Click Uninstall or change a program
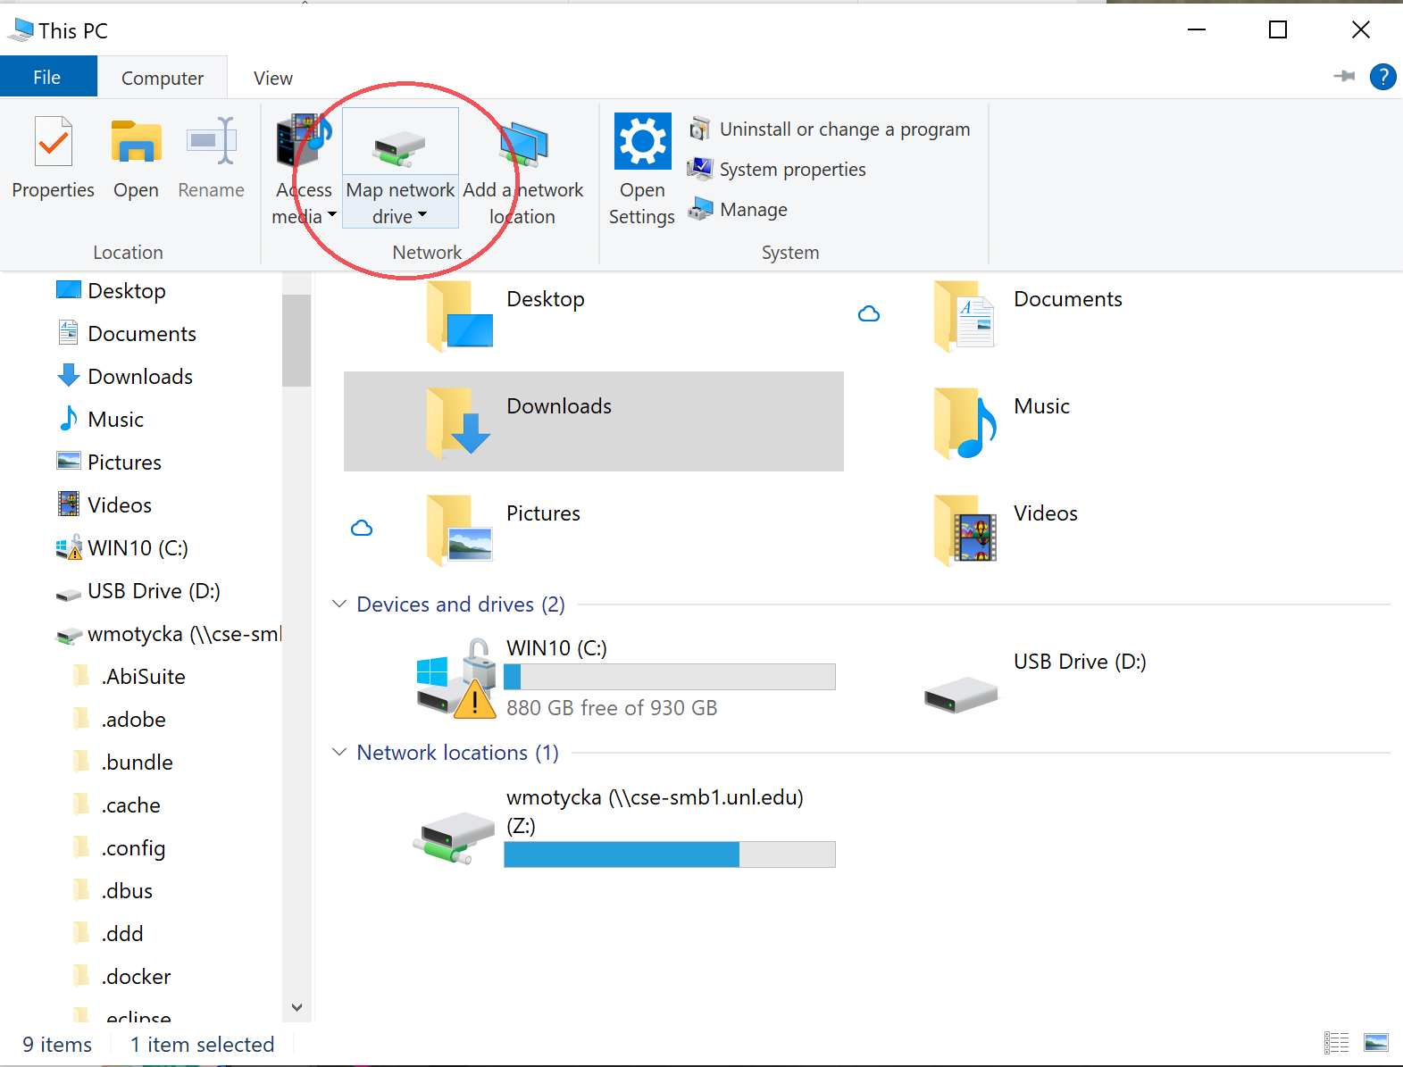 [844, 129]
